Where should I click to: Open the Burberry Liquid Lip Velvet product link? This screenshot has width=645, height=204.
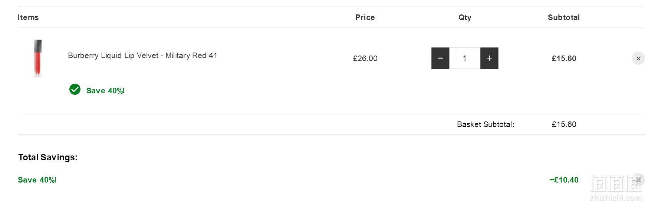tap(142, 56)
